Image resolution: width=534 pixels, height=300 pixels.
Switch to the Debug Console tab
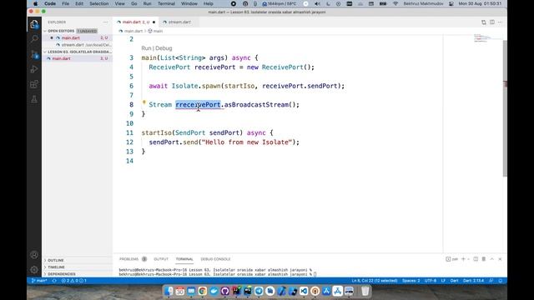pyautogui.click(x=215, y=259)
